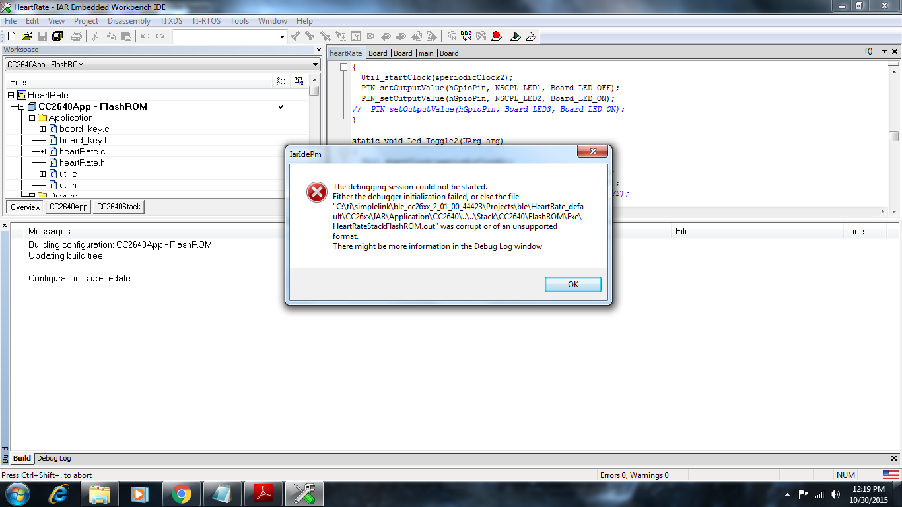Click OK in the error dialog
The width and height of the screenshot is (902, 507).
click(572, 284)
